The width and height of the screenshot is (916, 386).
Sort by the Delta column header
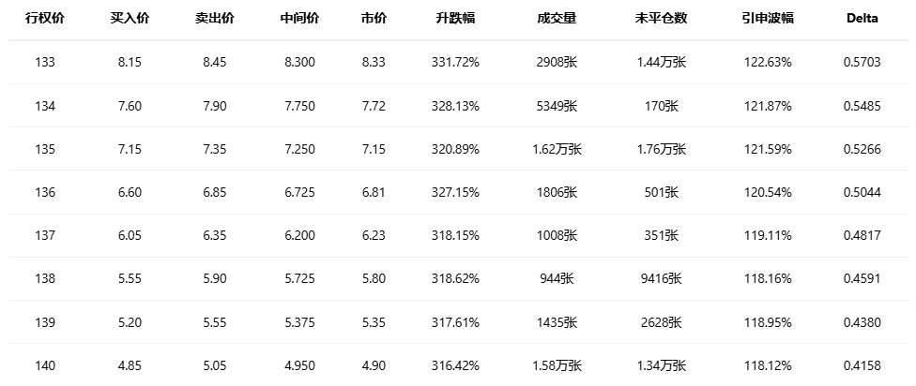(862, 18)
